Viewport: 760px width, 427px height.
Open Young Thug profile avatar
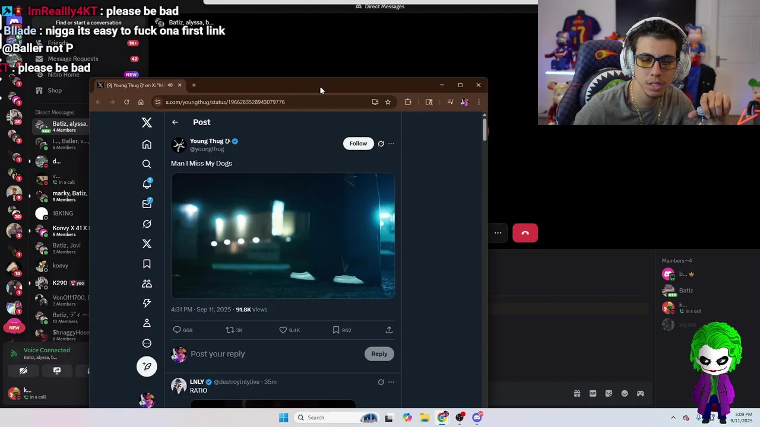coord(179,145)
